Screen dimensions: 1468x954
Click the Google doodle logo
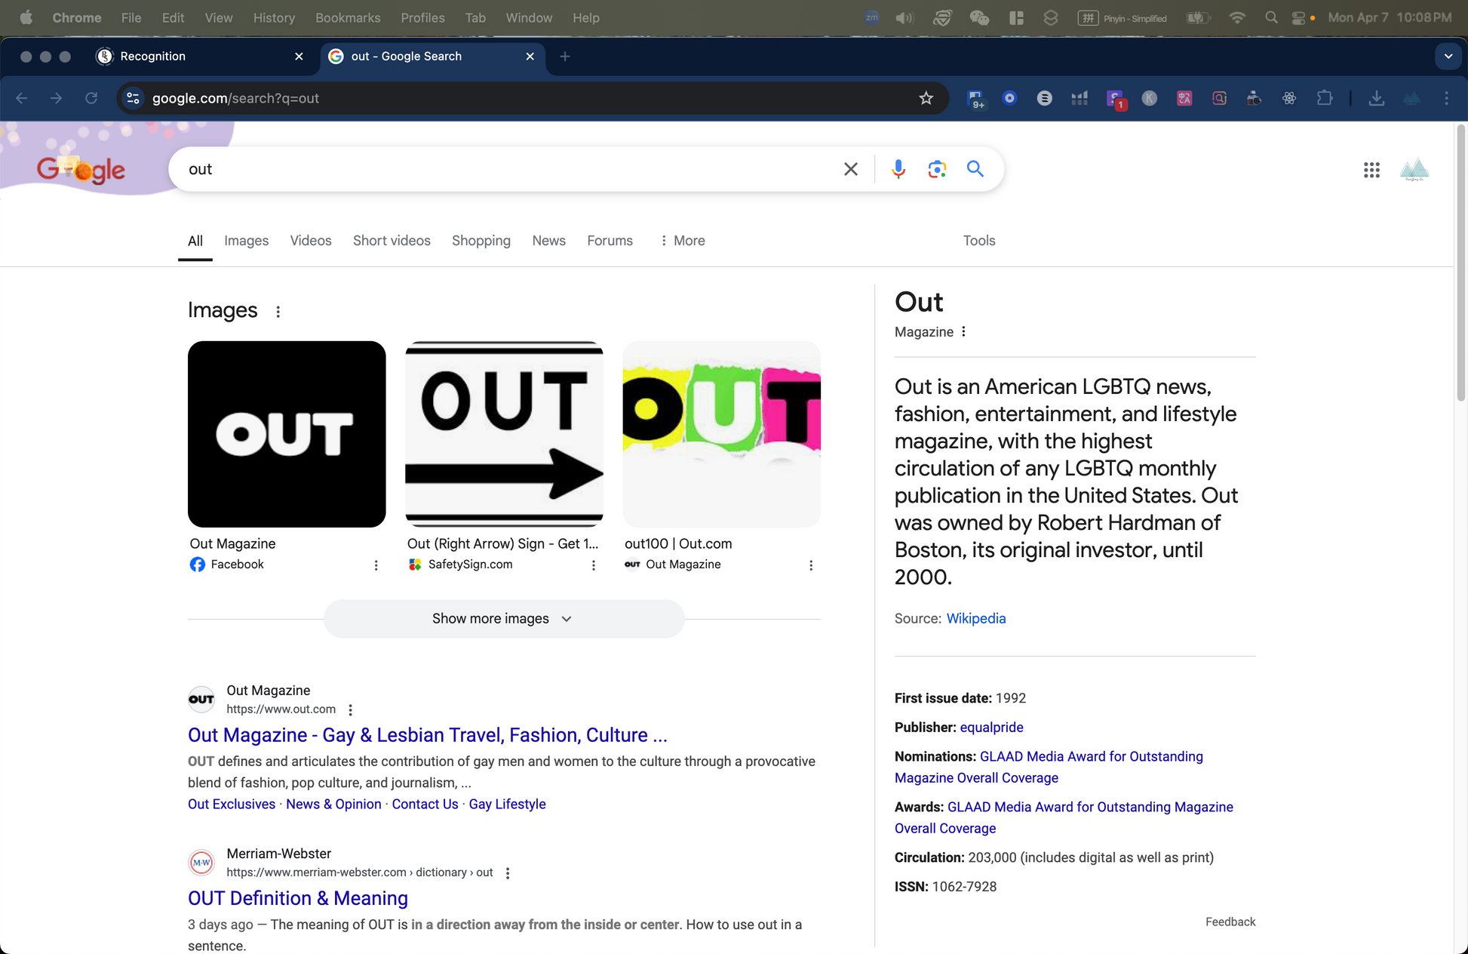tap(81, 170)
